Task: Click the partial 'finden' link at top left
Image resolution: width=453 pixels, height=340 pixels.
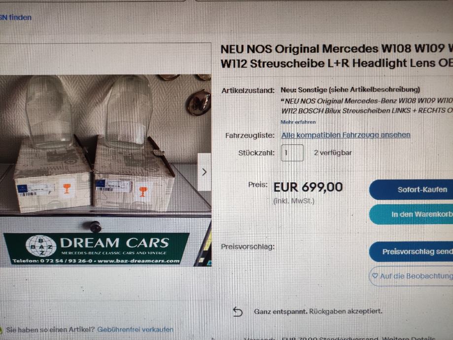Action: pos(16,18)
